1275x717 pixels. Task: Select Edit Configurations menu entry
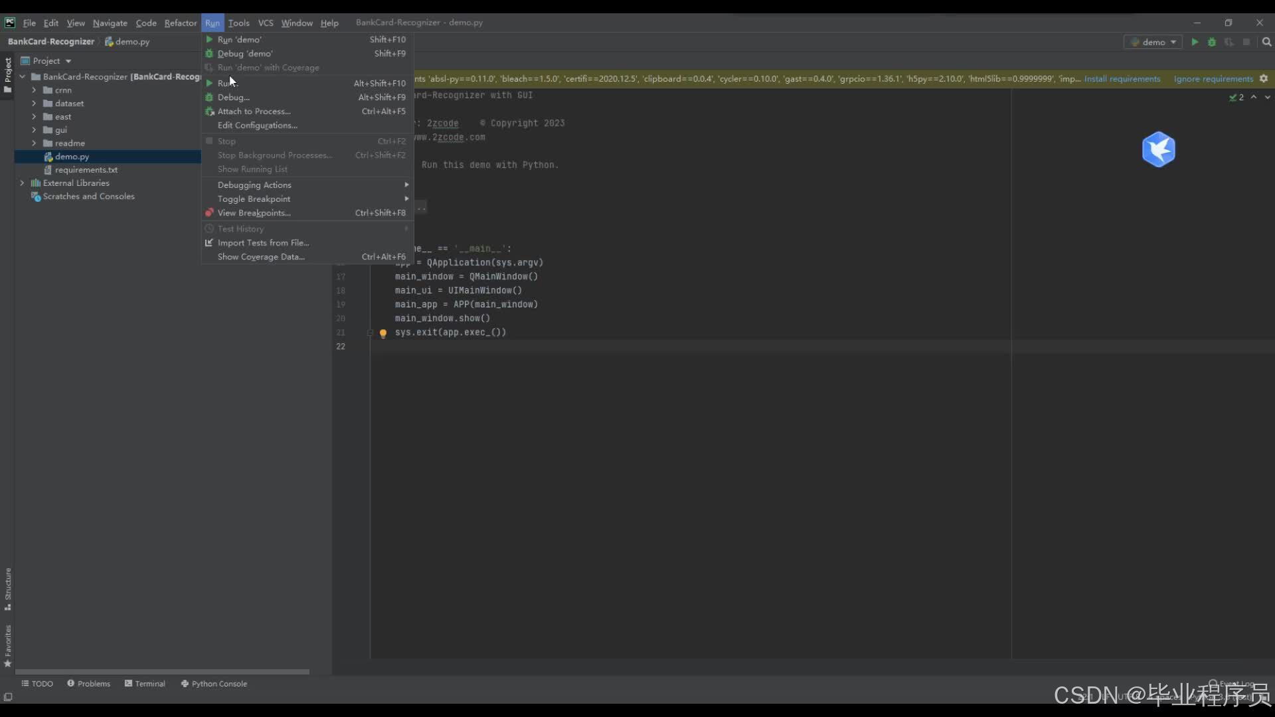pos(257,125)
